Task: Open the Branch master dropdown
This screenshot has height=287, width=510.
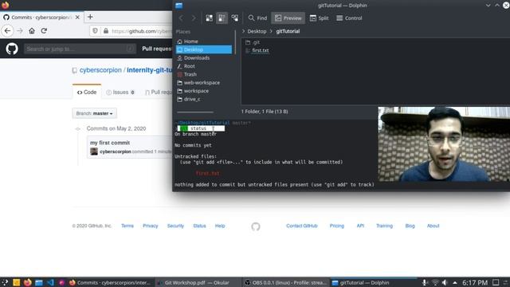Action: [x=94, y=113]
